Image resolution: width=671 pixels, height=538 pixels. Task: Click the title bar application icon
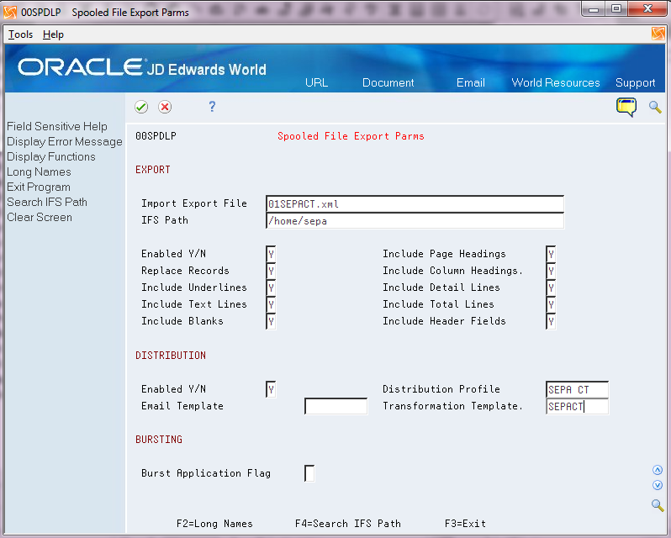[10, 13]
